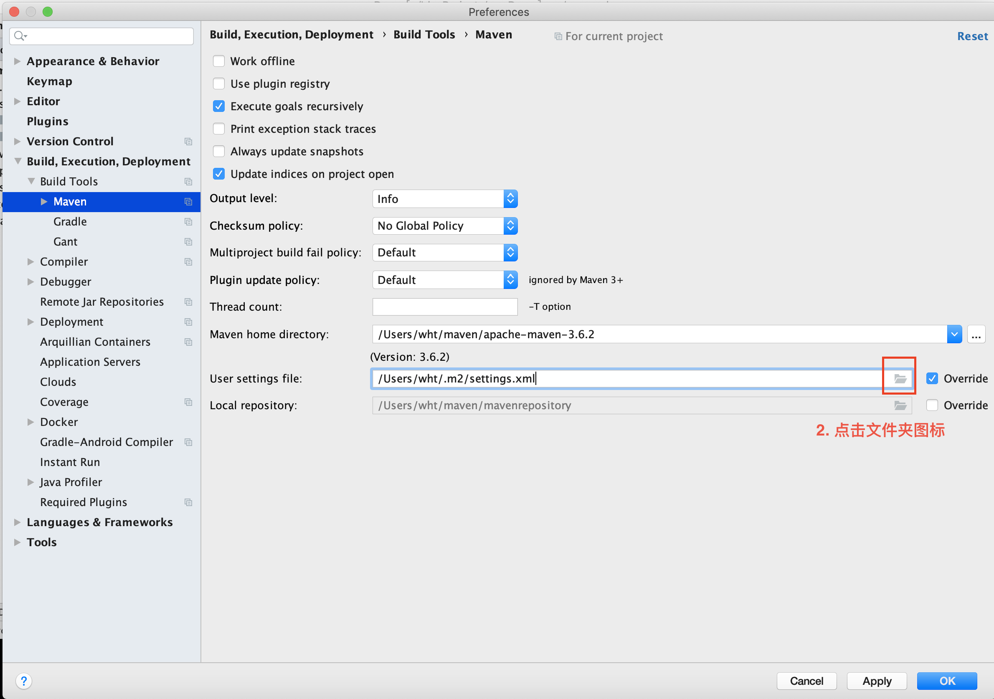Viewport: 994px width, 699px height.
Task: Click the Reset link
Action: (972, 36)
